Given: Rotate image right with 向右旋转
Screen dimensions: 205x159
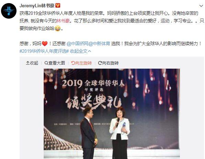Looking at the screenshot, I should (x=108, y=63).
